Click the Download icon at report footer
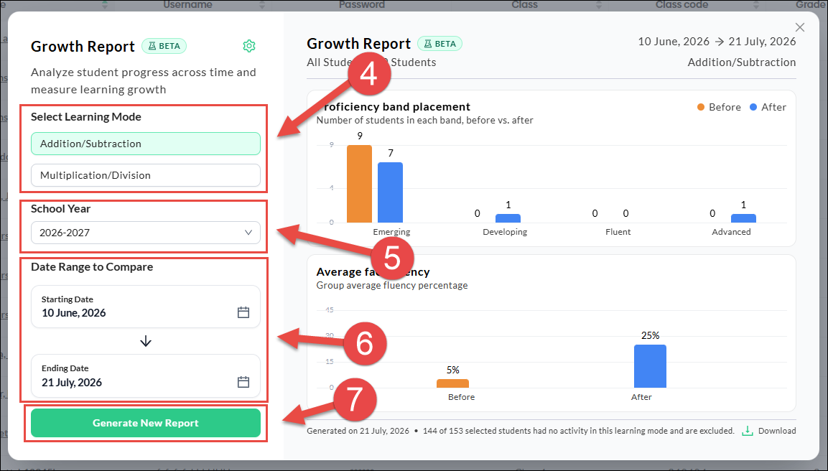828x471 pixels. (747, 431)
